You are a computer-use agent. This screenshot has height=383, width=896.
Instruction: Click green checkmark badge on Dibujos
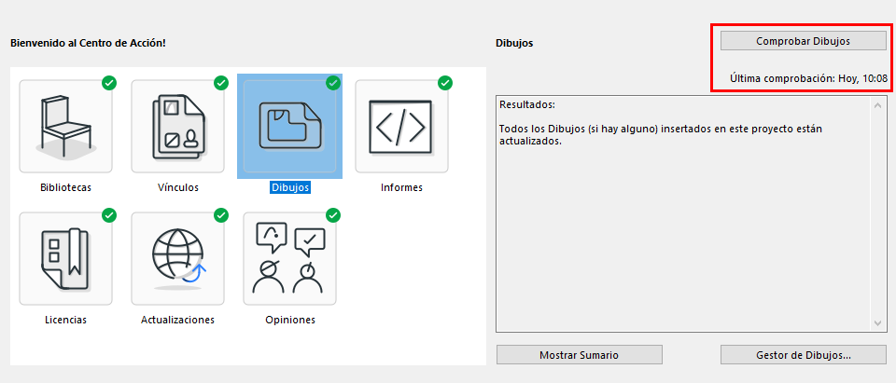point(333,83)
